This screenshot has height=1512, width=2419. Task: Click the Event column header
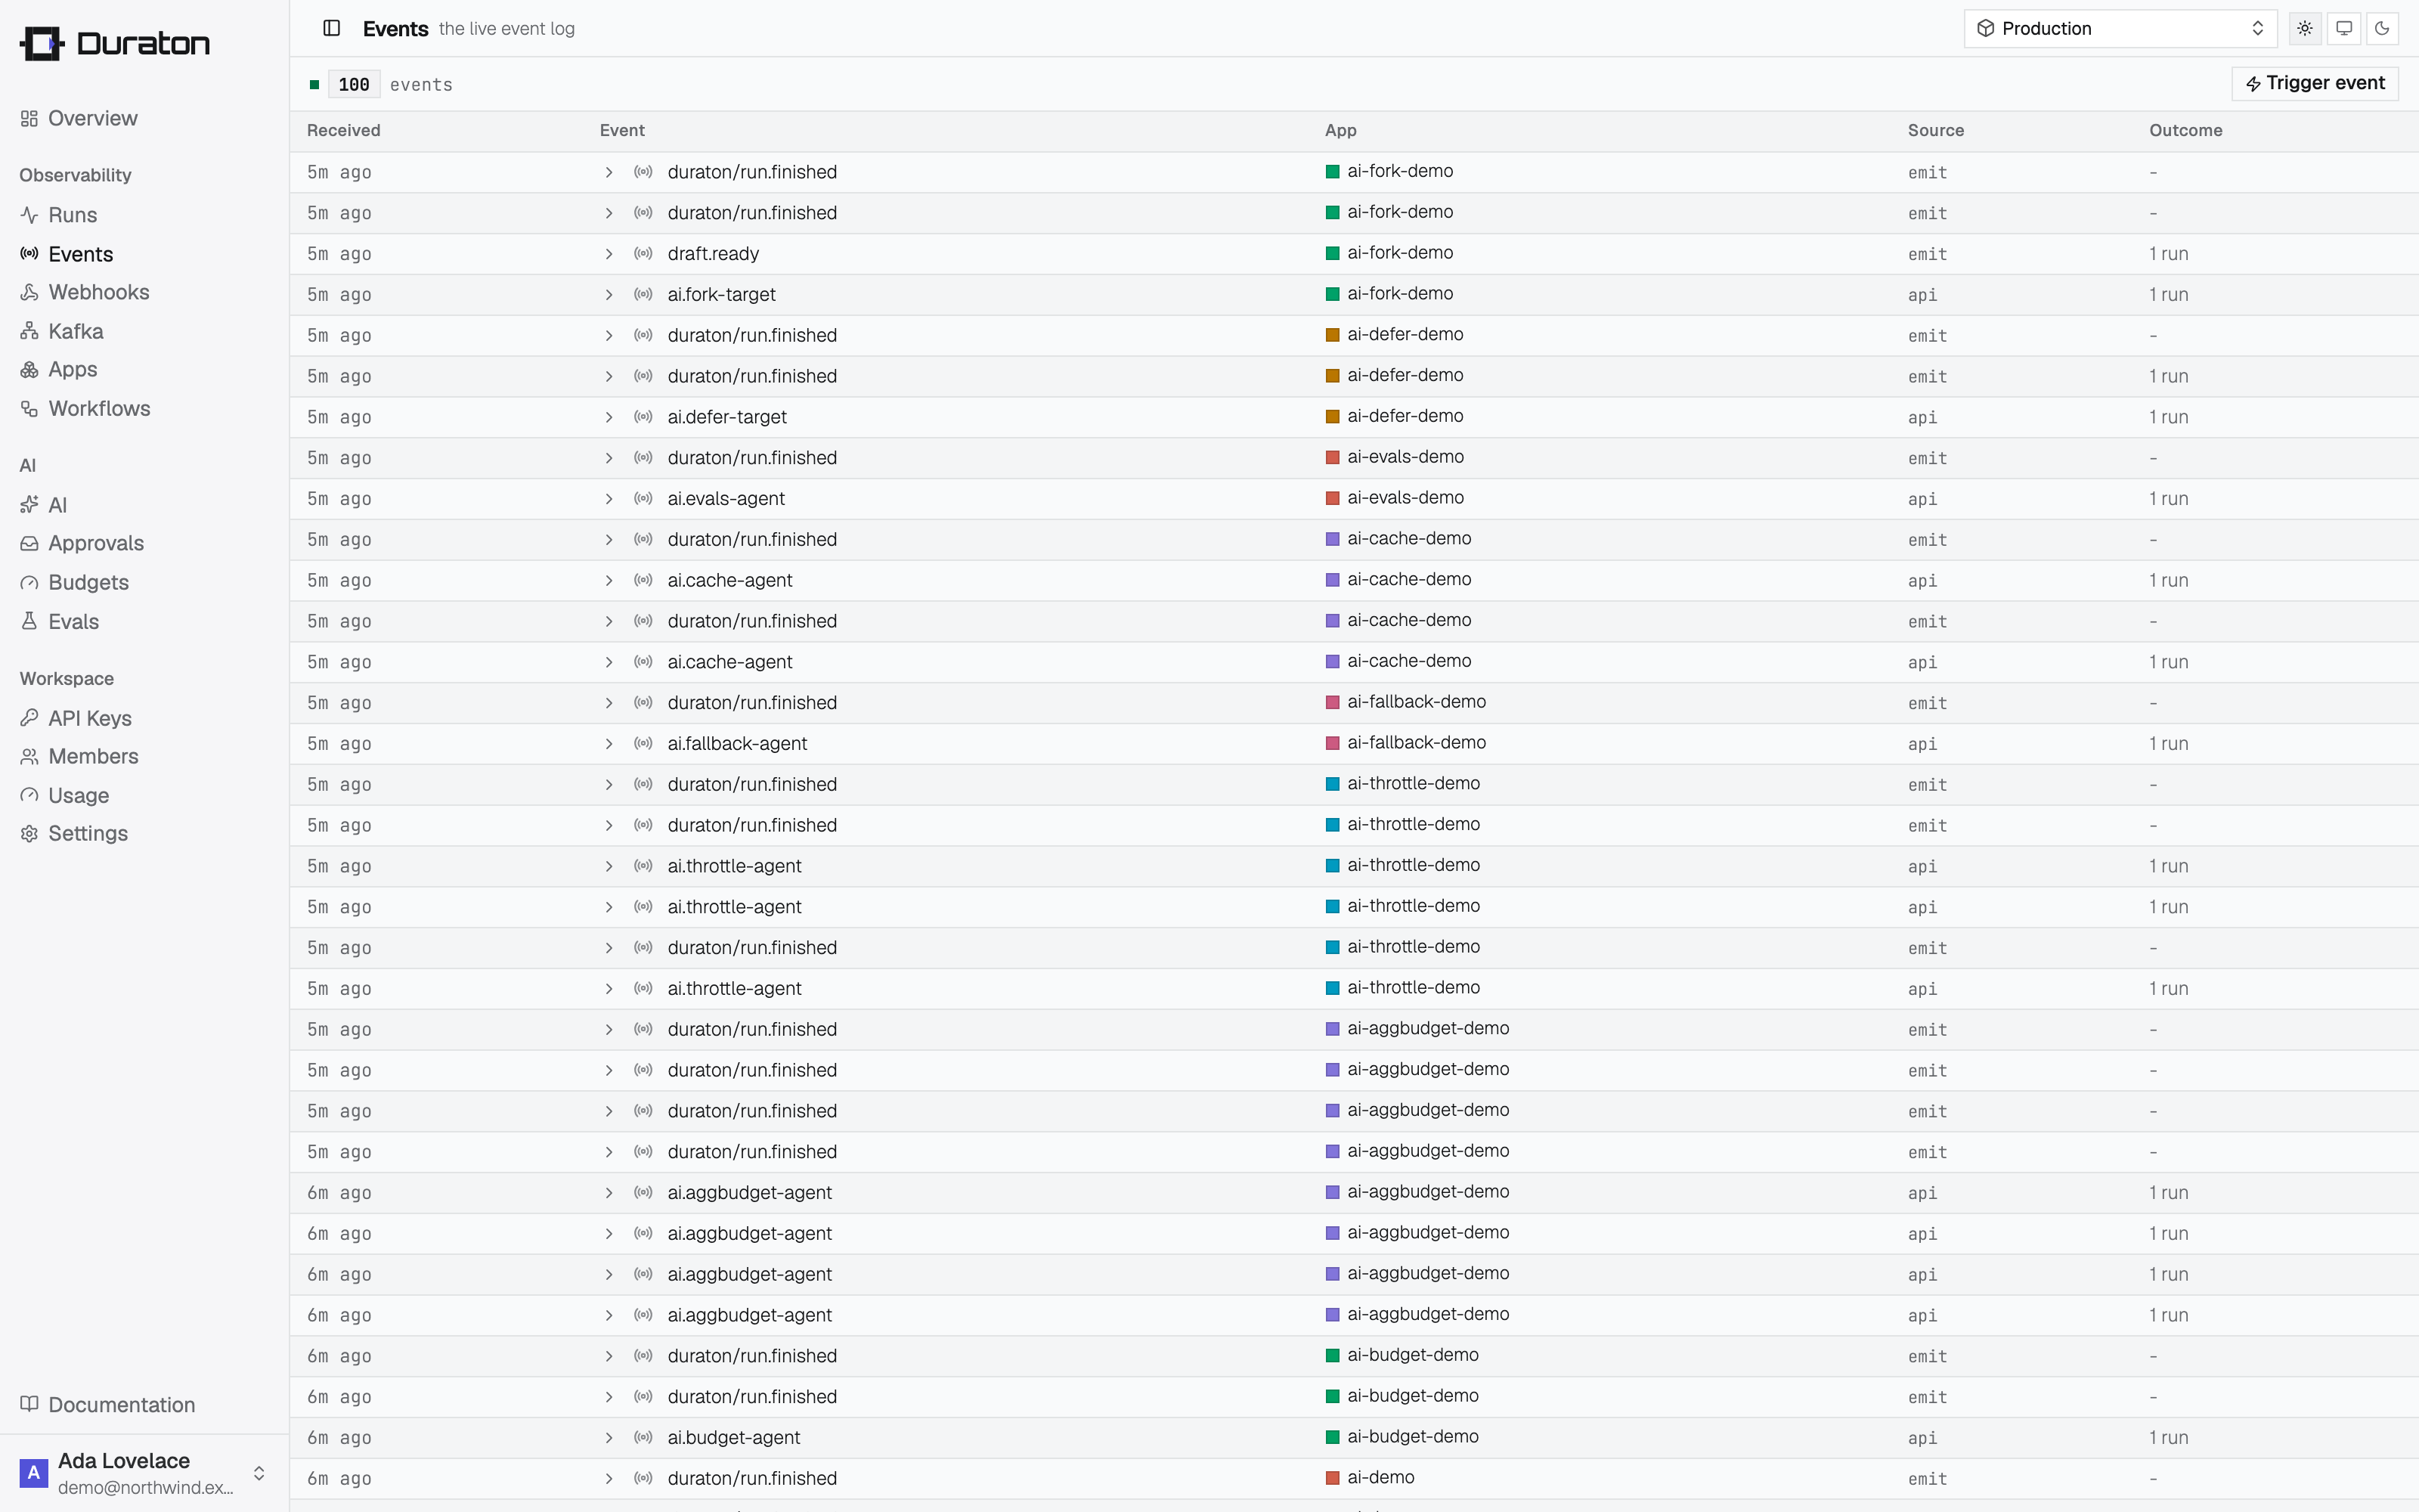(621, 130)
